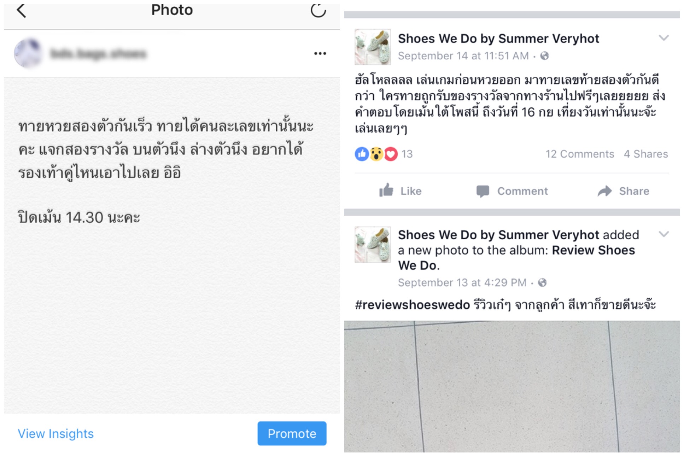Open the tiled floor photo in the post
The width and height of the screenshot is (684, 456).
pos(512,386)
